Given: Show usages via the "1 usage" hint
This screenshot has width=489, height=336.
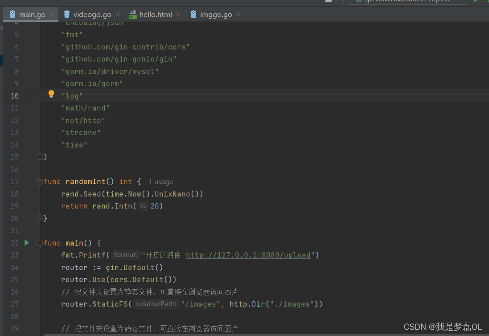Looking at the screenshot, I should [160, 182].
